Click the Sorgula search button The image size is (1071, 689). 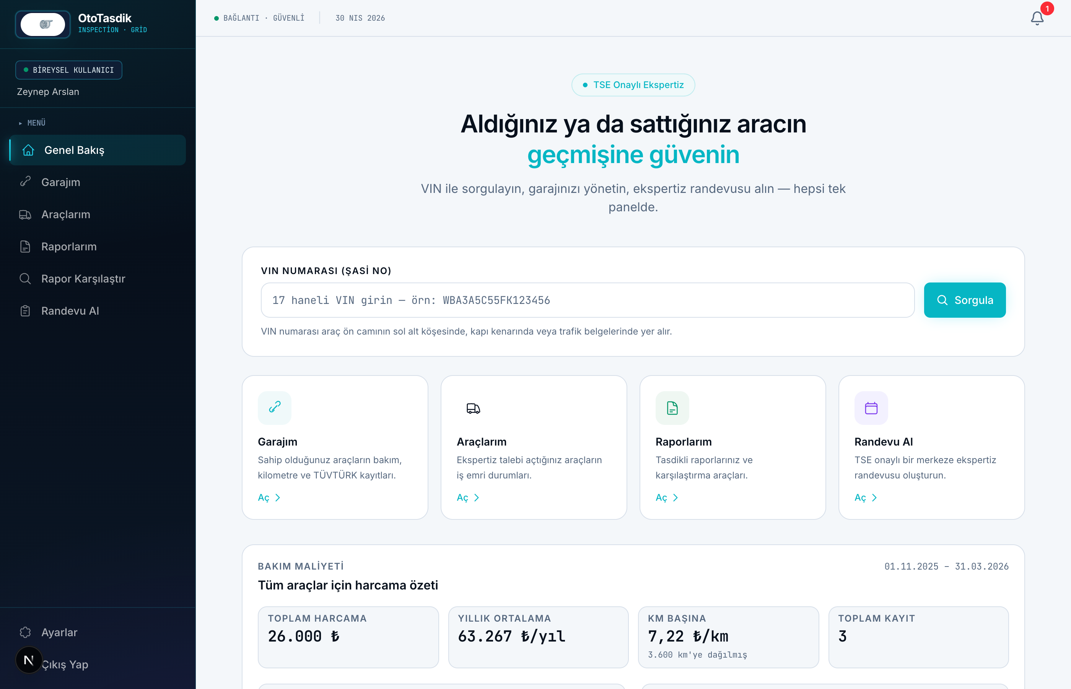[965, 300]
